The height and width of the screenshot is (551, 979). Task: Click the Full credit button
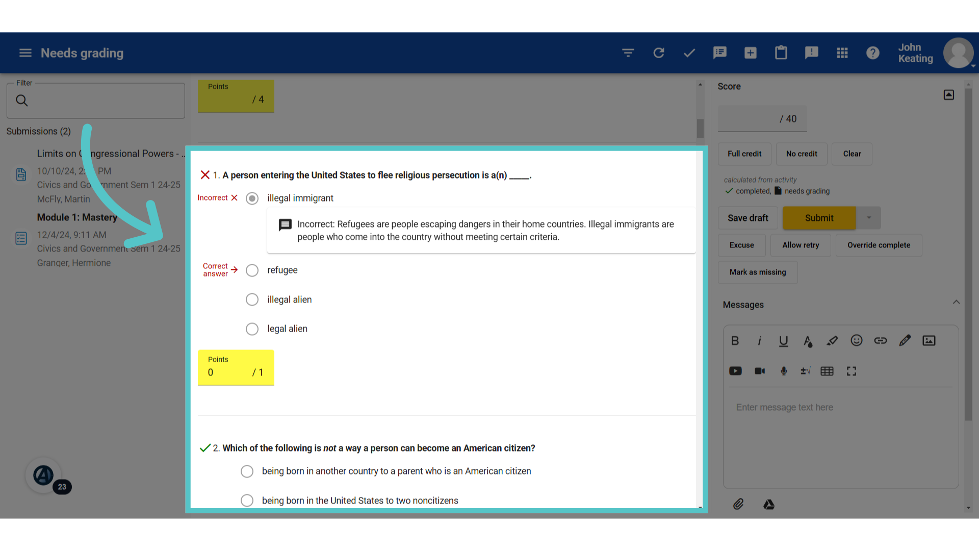pos(744,154)
